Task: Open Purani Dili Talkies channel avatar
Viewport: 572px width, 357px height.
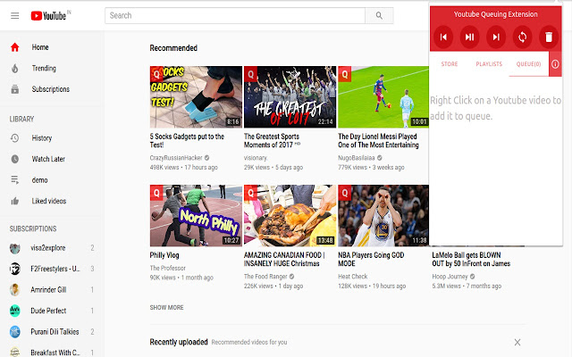Action: point(14,332)
